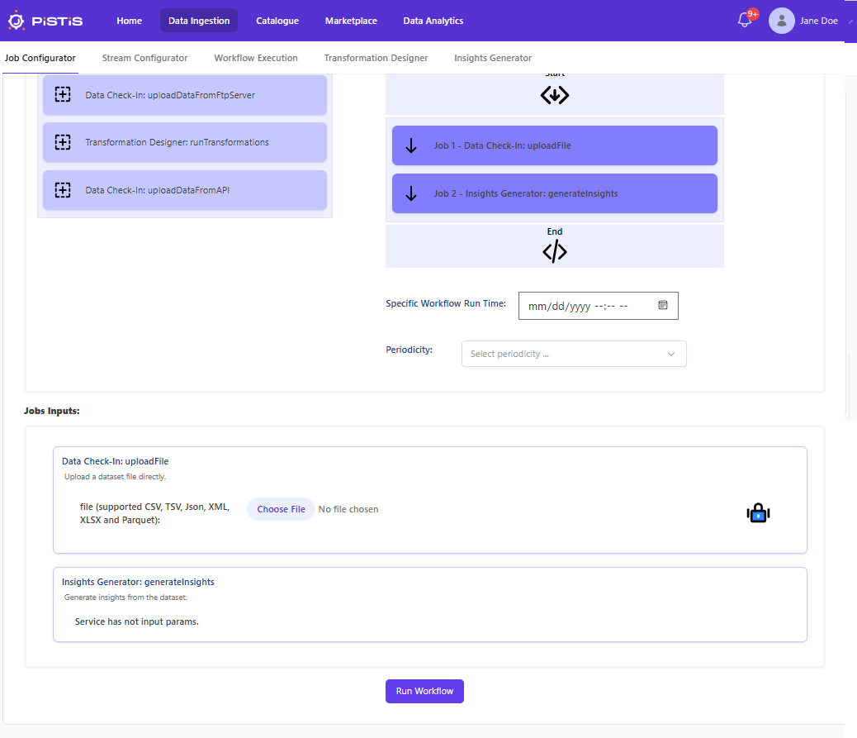Screen dimensions: 857x738
Task: Open the Data Analytics menu
Action: (433, 21)
